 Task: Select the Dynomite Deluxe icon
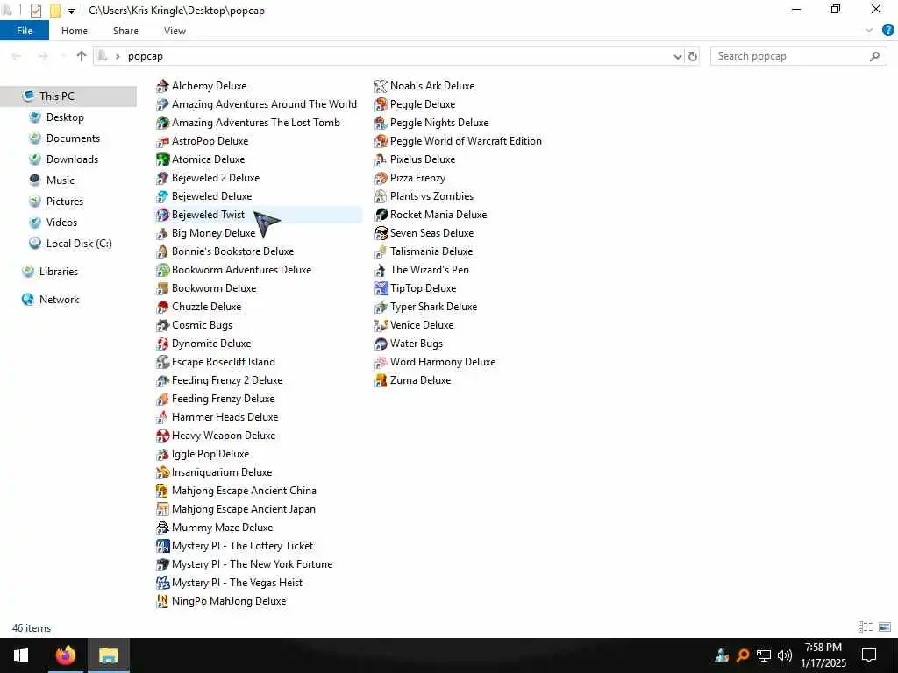click(162, 344)
